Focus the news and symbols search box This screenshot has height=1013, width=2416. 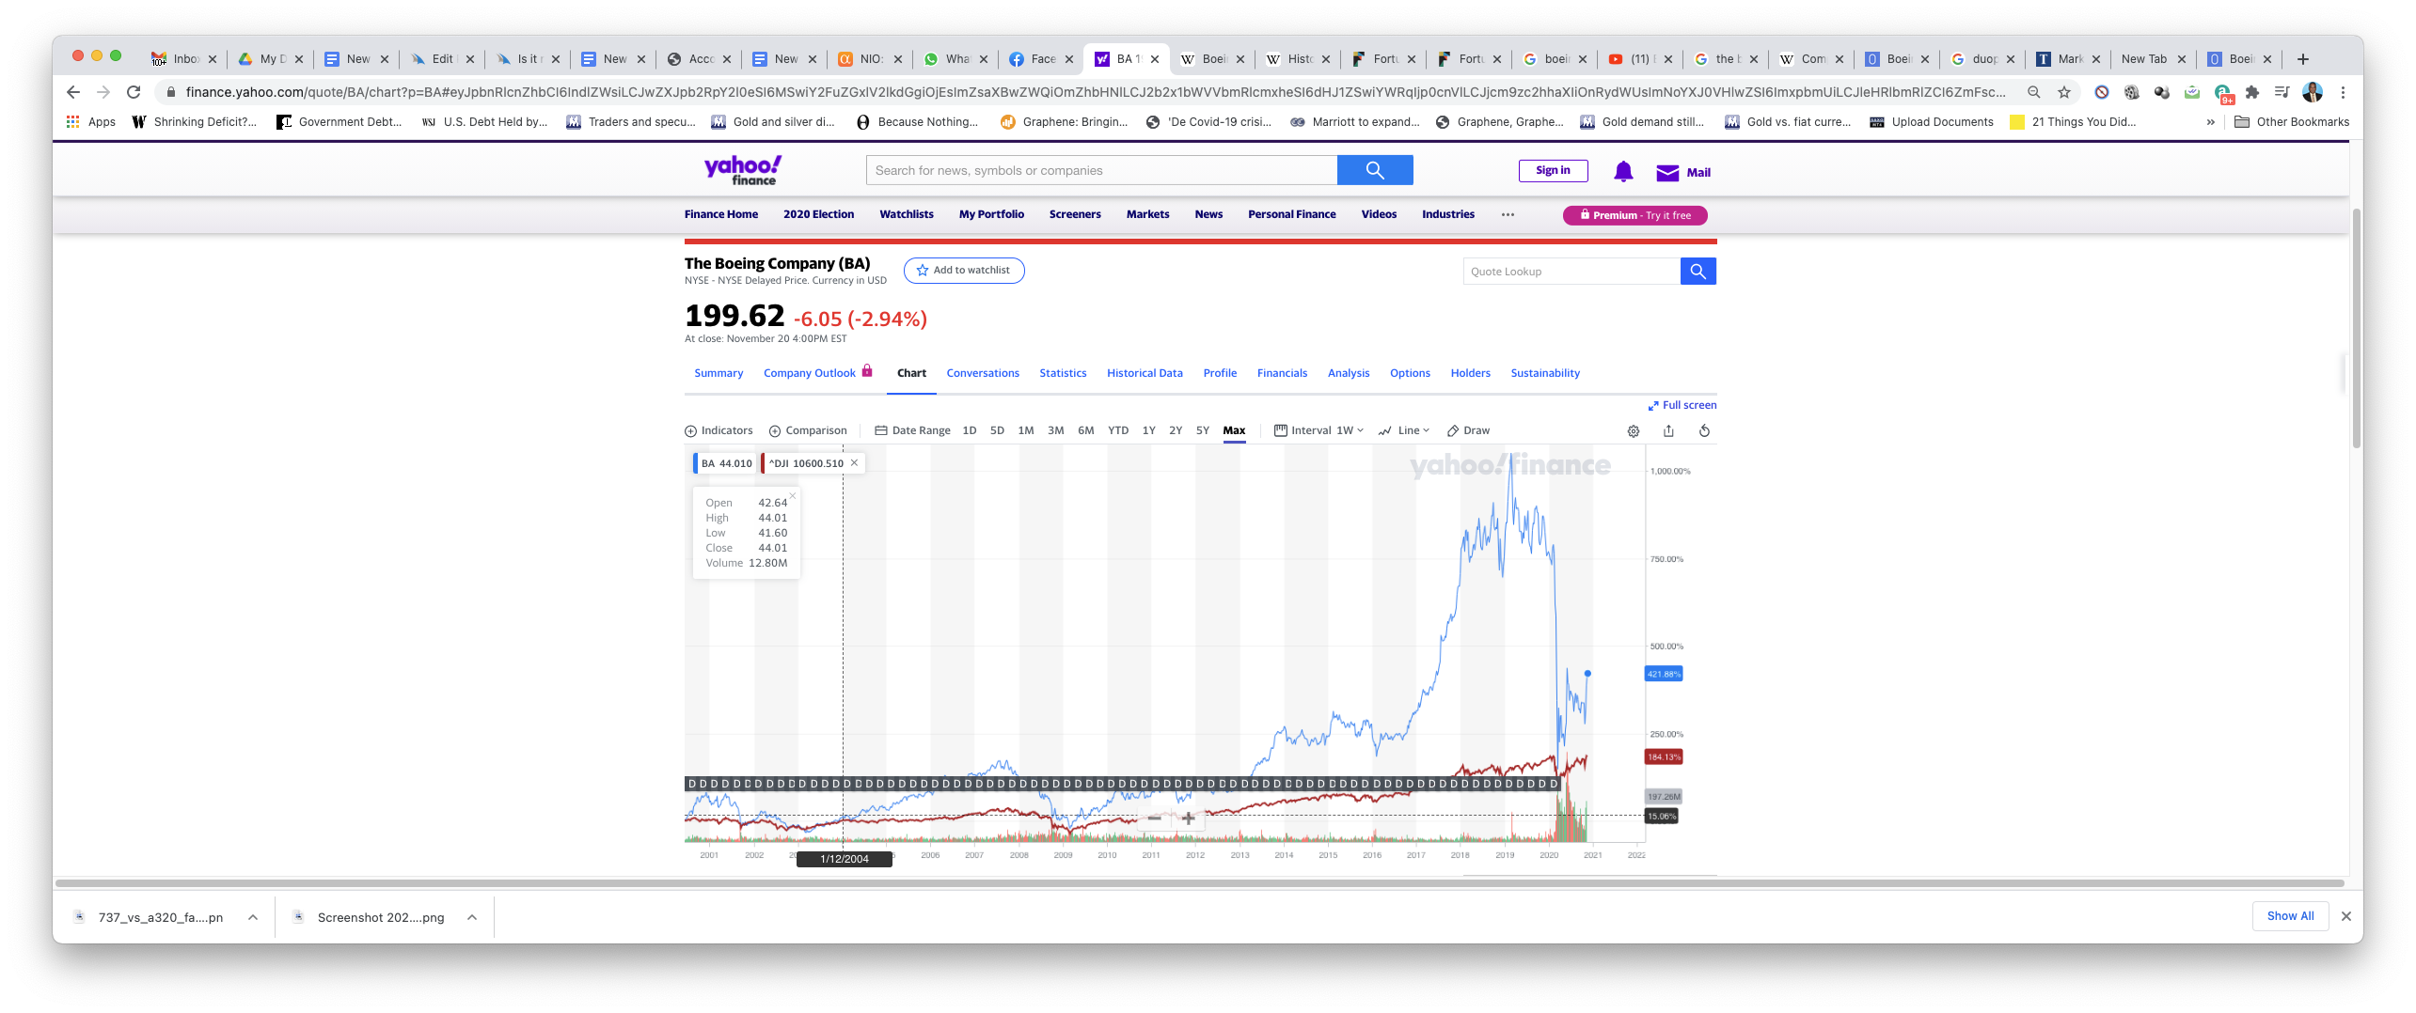(1101, 171)
